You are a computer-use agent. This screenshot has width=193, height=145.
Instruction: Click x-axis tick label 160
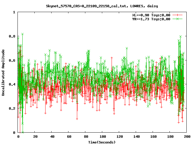pyautogui.click(x=153, y=137)
